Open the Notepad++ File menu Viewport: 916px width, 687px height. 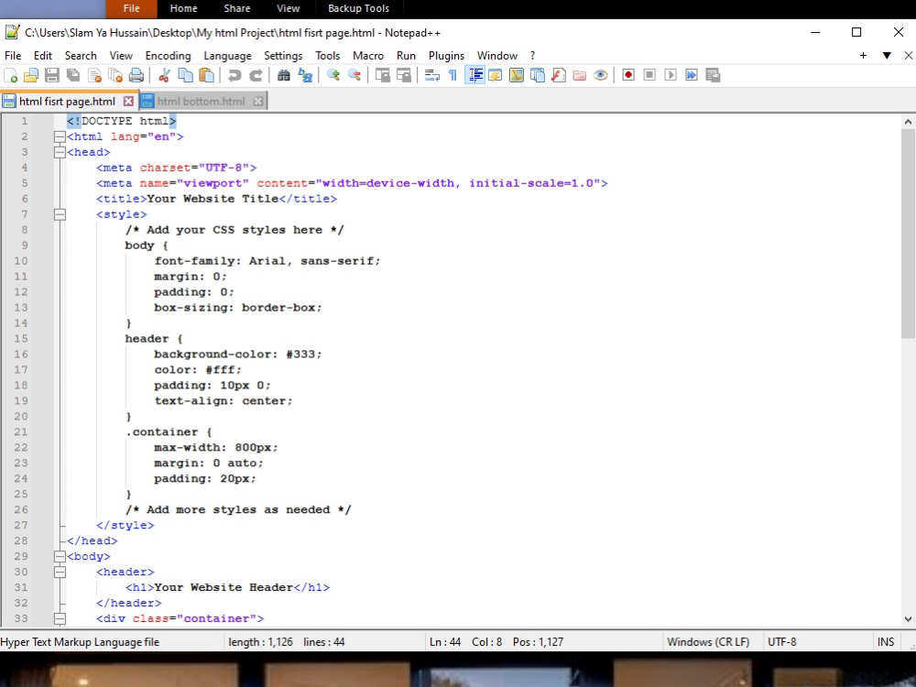click(x=13, y=56)
